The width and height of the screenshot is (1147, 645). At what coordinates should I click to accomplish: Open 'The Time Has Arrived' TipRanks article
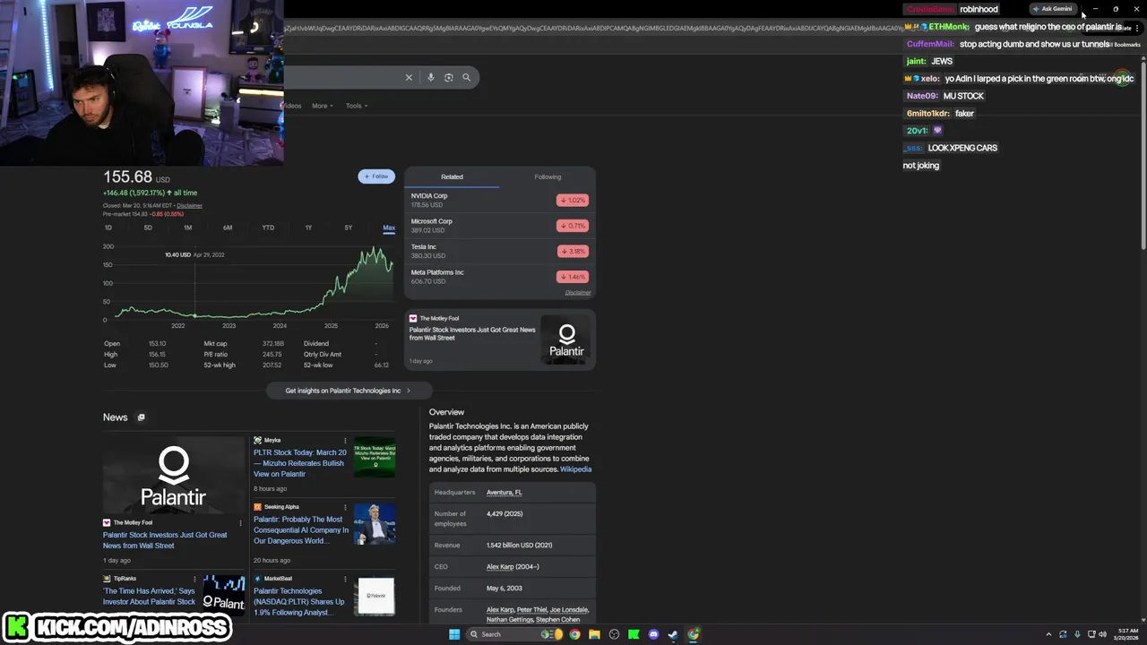tap(149, 597)
